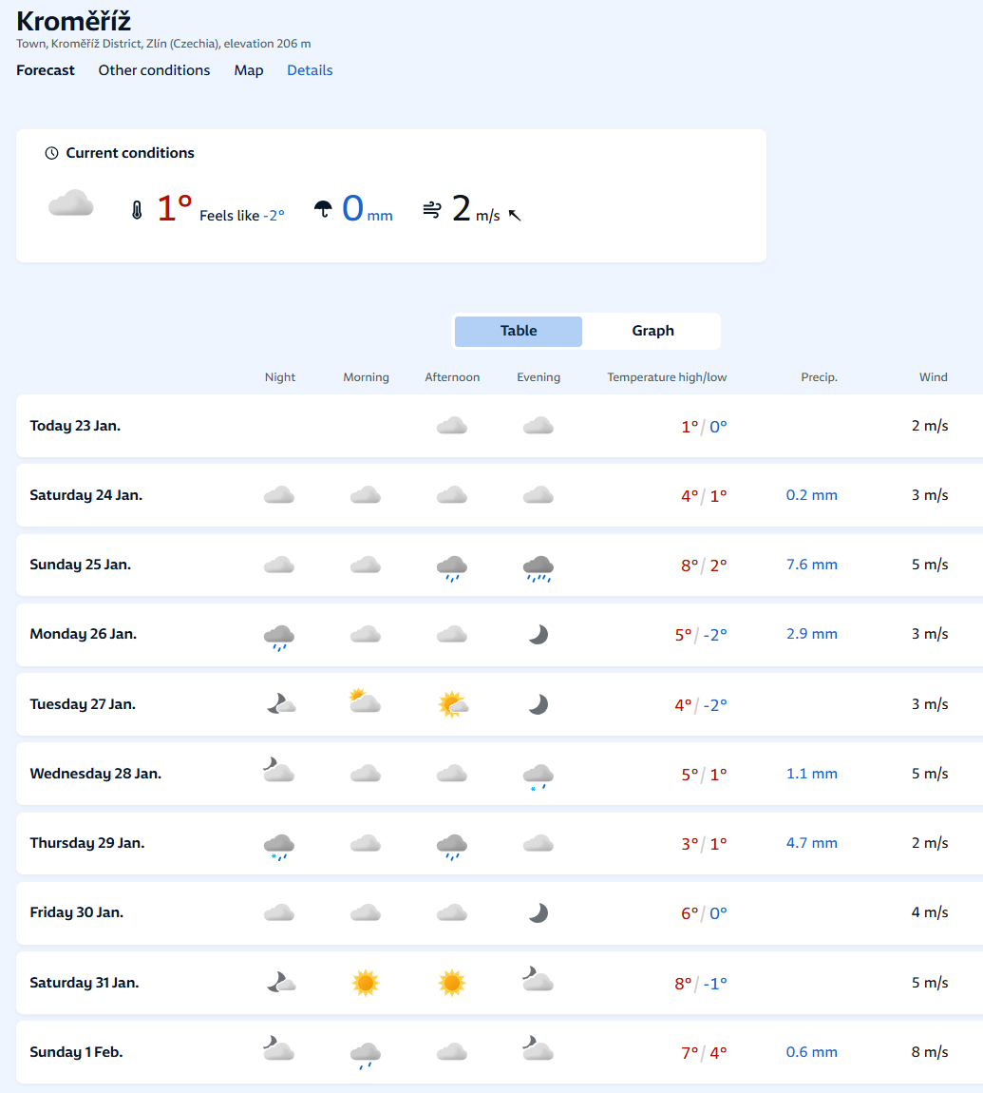Viewport: 983px width, 1093px height.
Task: Click the thermometer icon beside current temperature
Action: (x=137, y=210)
